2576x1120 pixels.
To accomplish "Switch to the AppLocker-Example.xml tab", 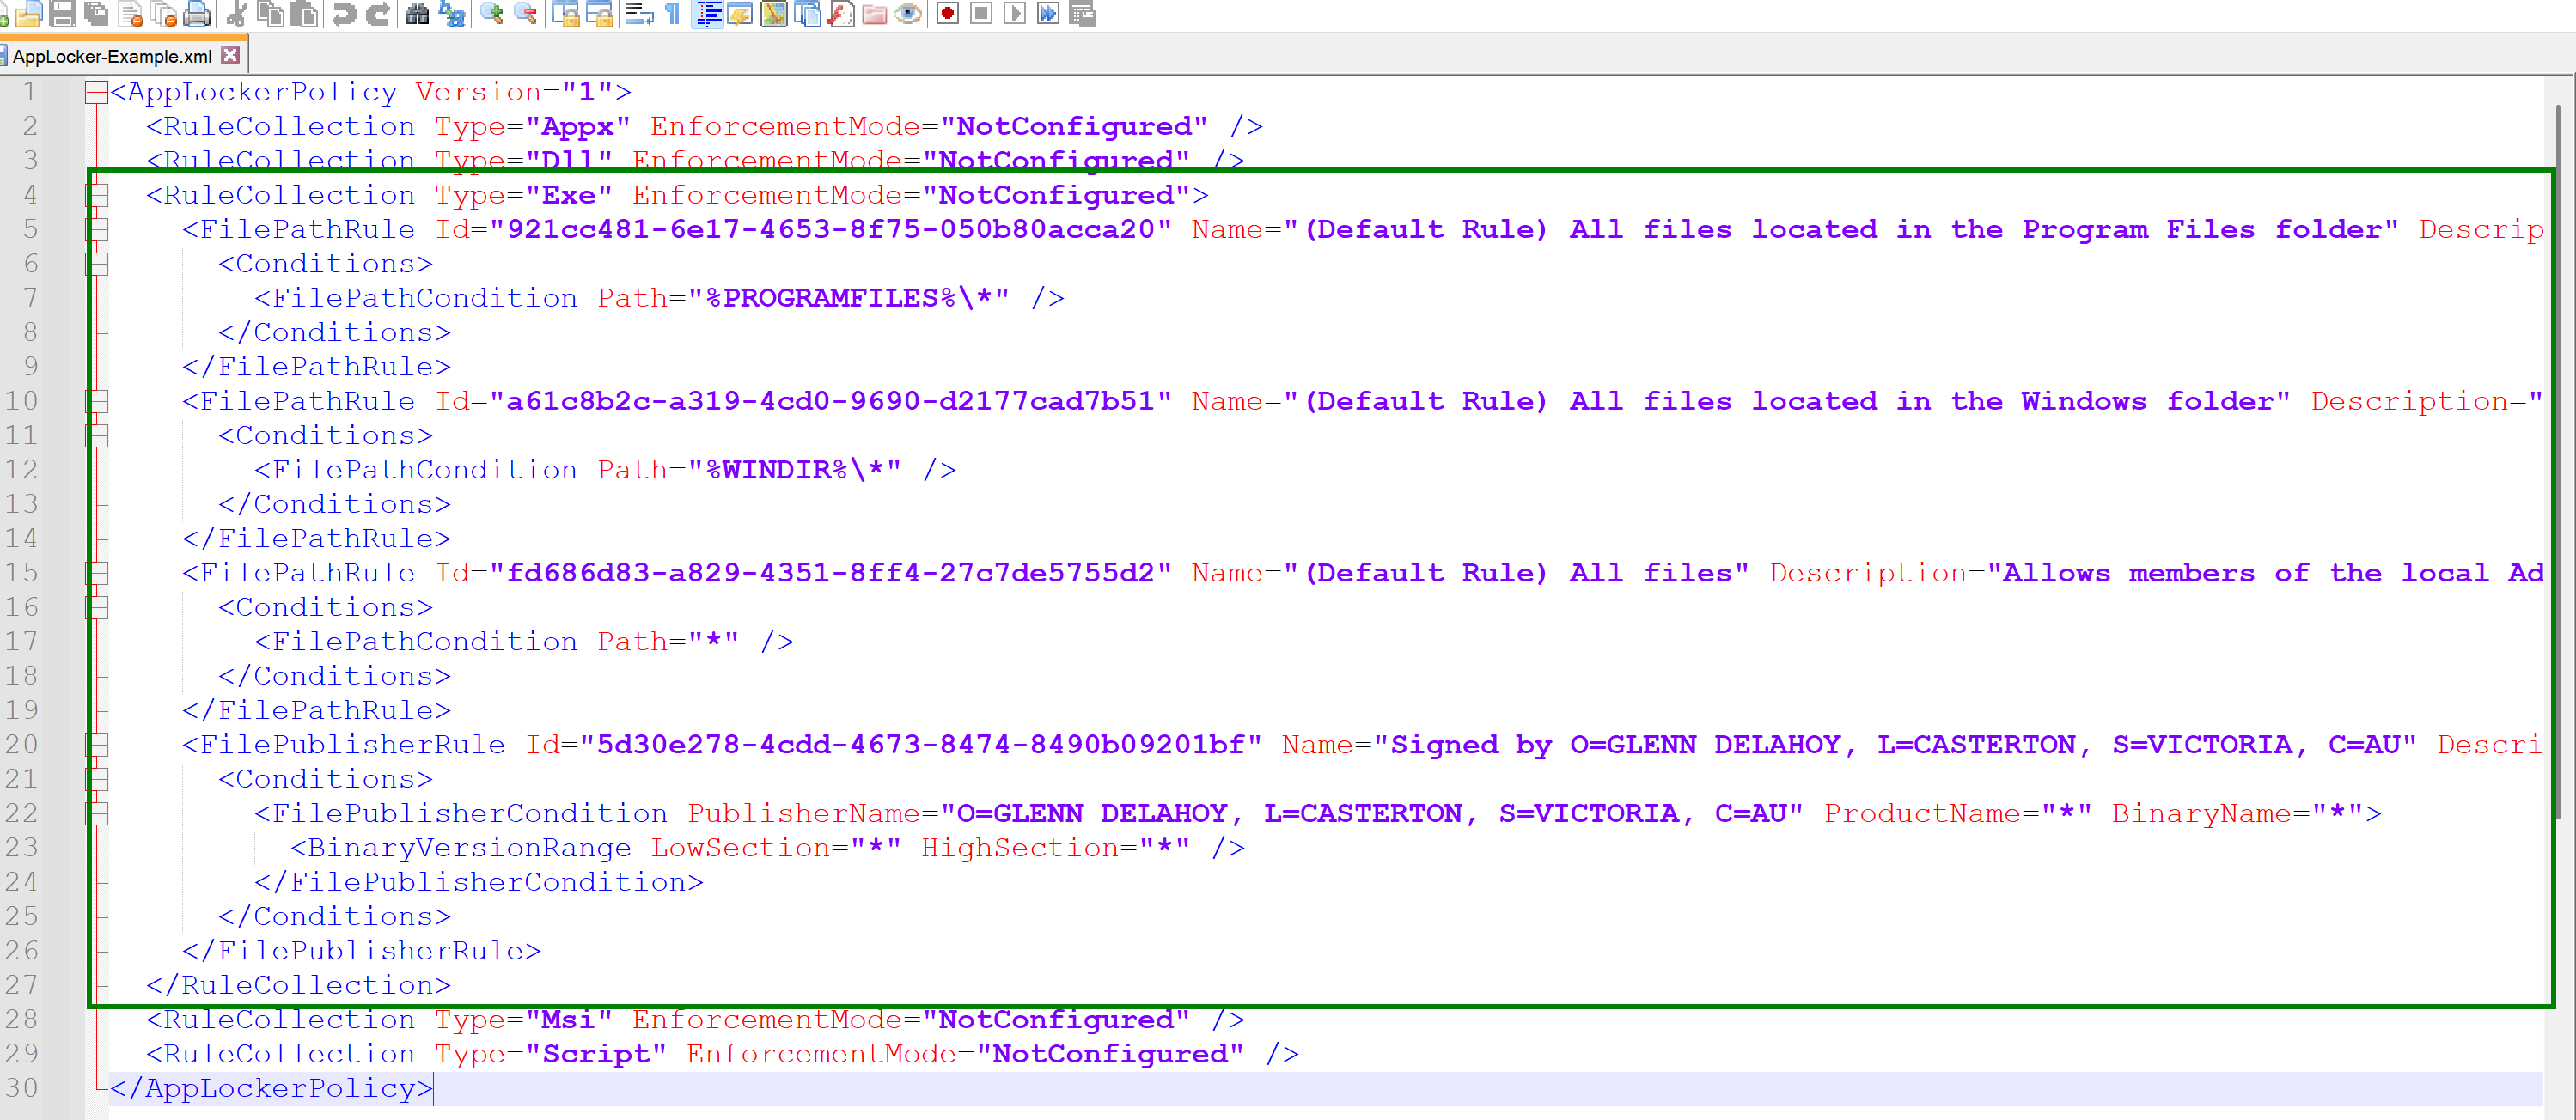I will coord(110,56).
